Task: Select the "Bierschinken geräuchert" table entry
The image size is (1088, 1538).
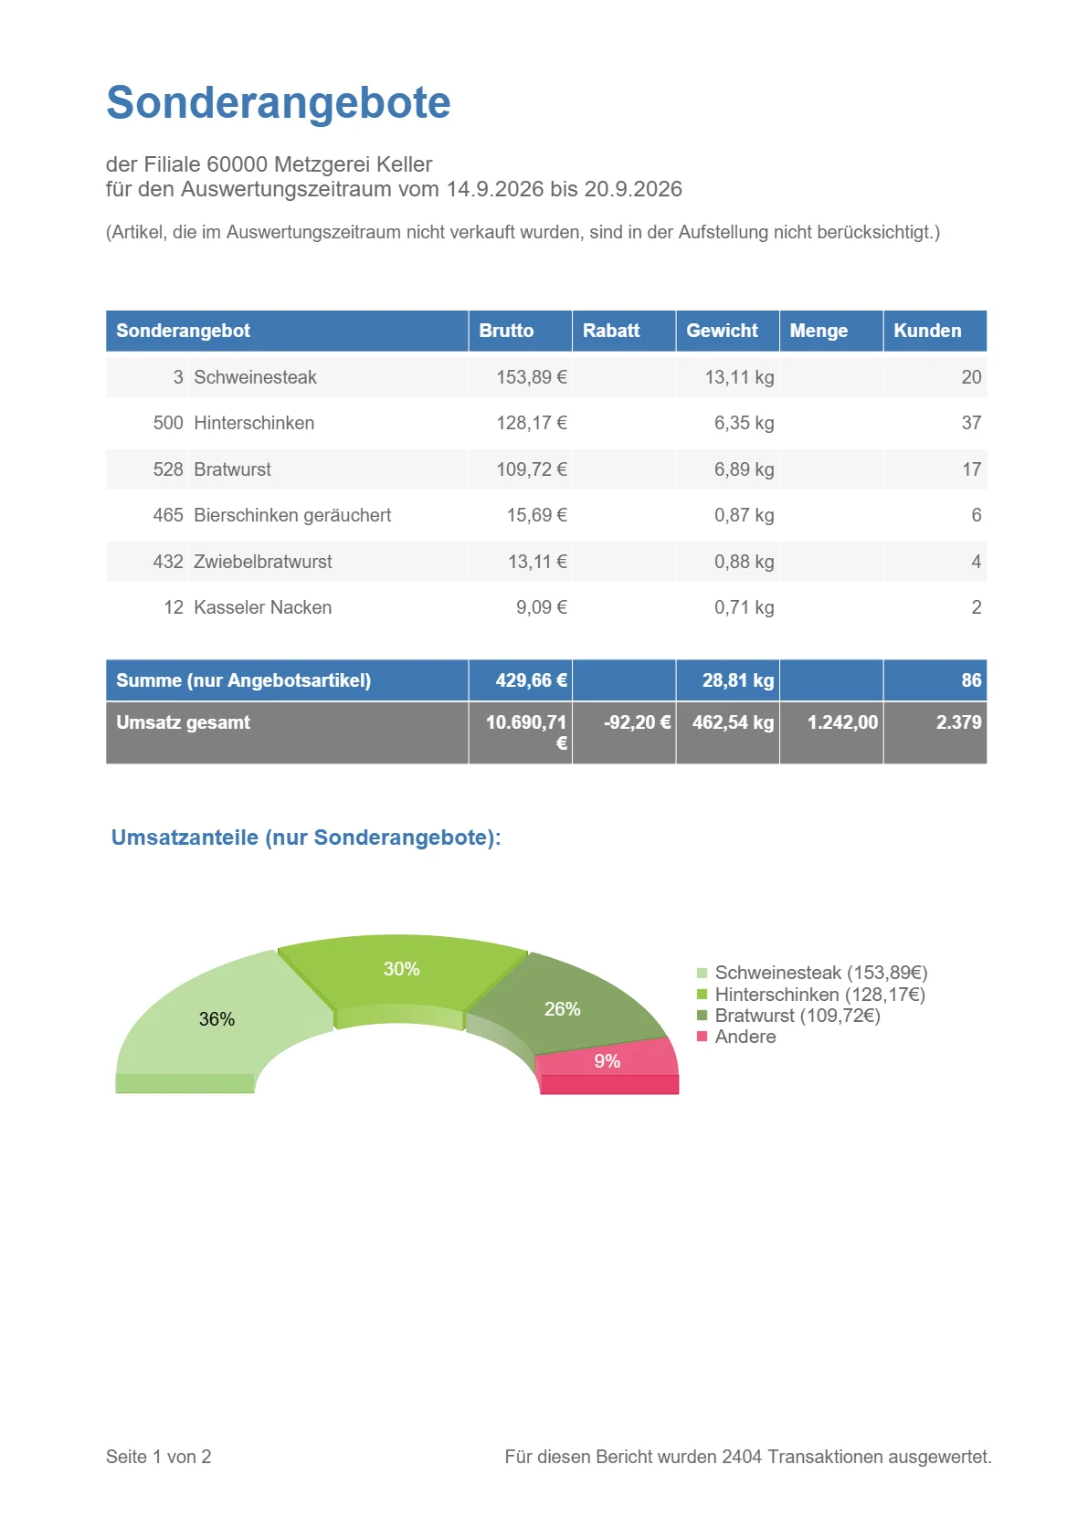Action: click(x=292, y=515)
